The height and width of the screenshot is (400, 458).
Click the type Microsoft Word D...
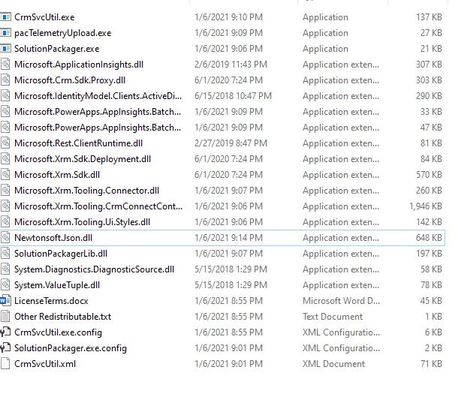341,301
